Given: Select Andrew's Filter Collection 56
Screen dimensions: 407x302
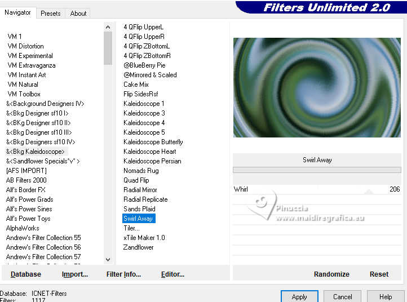Looking at the screenshot, I should click(x=43, y=247).
